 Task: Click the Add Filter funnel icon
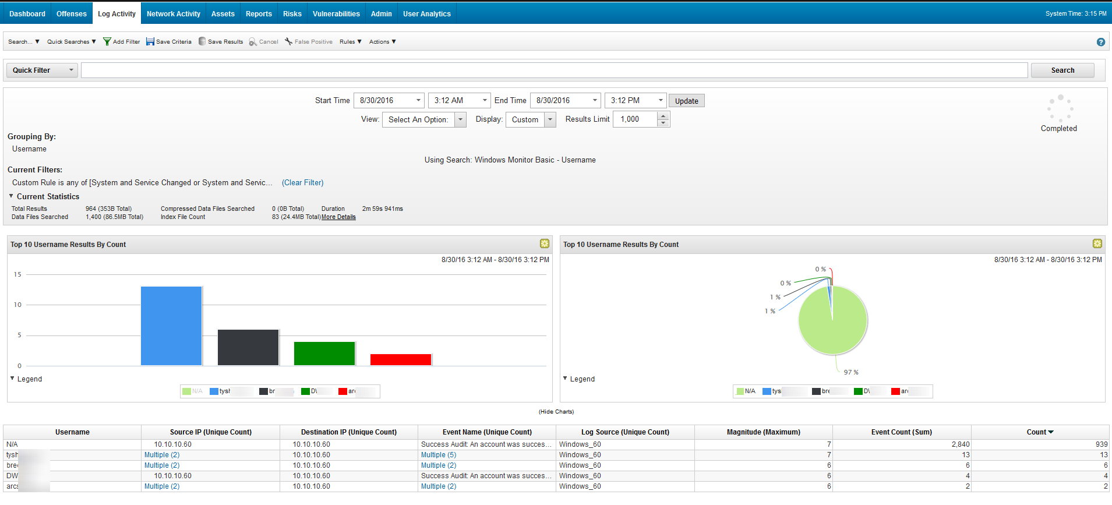pyautogui.click(x=107, y=41)
